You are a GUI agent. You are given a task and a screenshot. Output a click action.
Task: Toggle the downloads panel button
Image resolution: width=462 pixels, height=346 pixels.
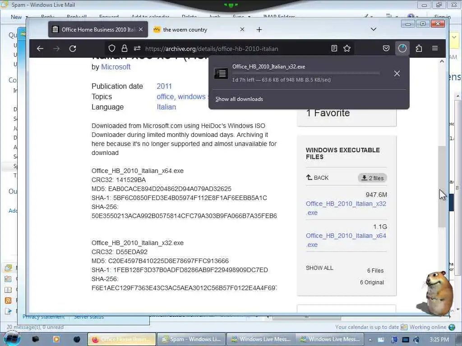click(402, 49)
